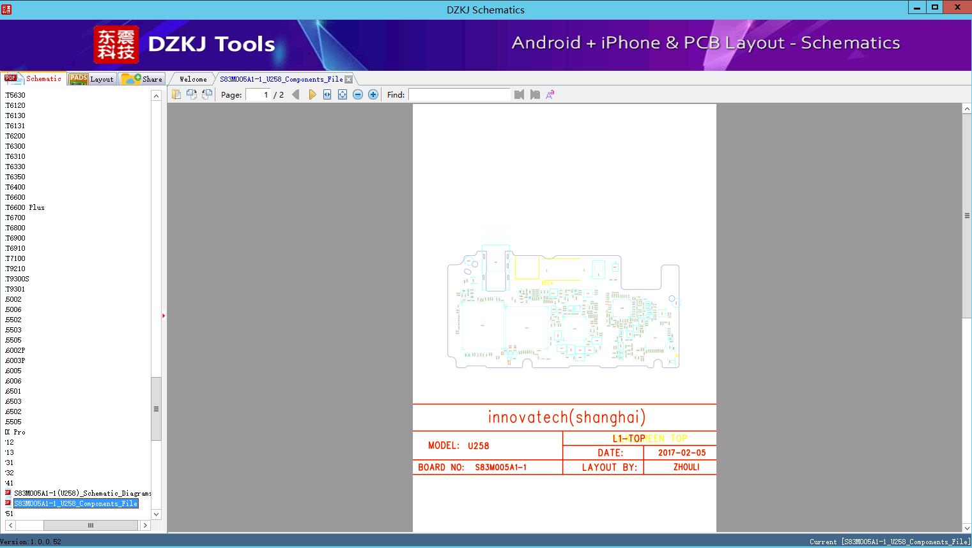The image size is (972, 548).
Task: Open the S83M005A1-1(U258)_Schematic_Diagrams file
Action: 82,493
